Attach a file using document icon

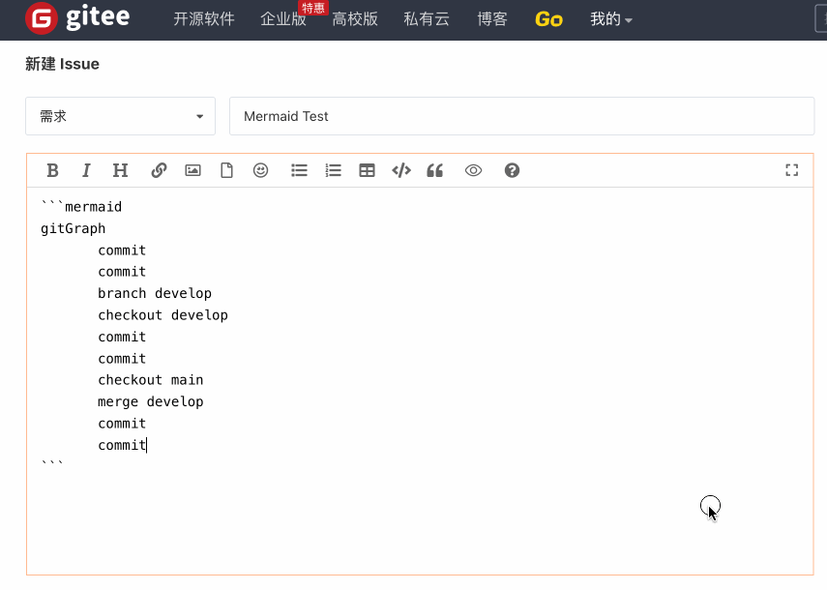[226, 170]
